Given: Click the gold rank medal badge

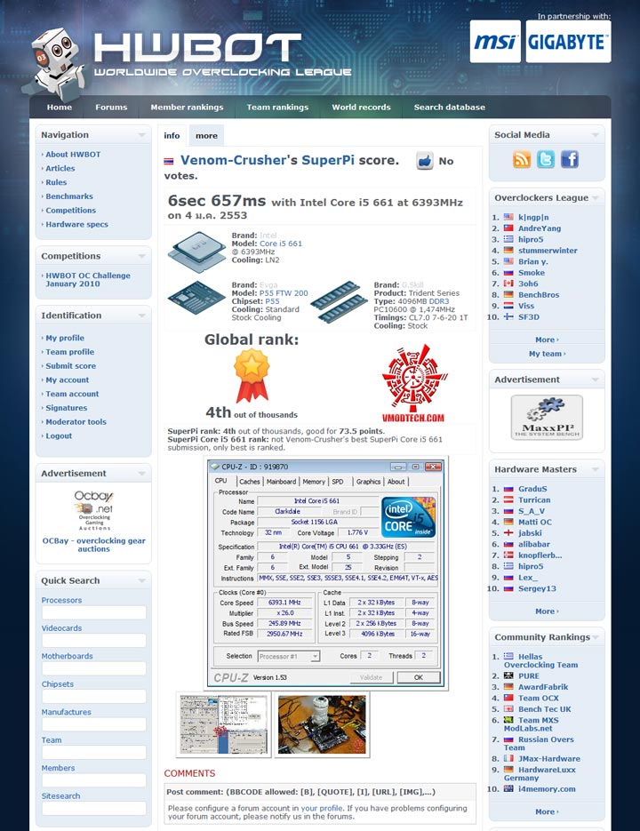Looking at the screenshot, I should 252,375.
